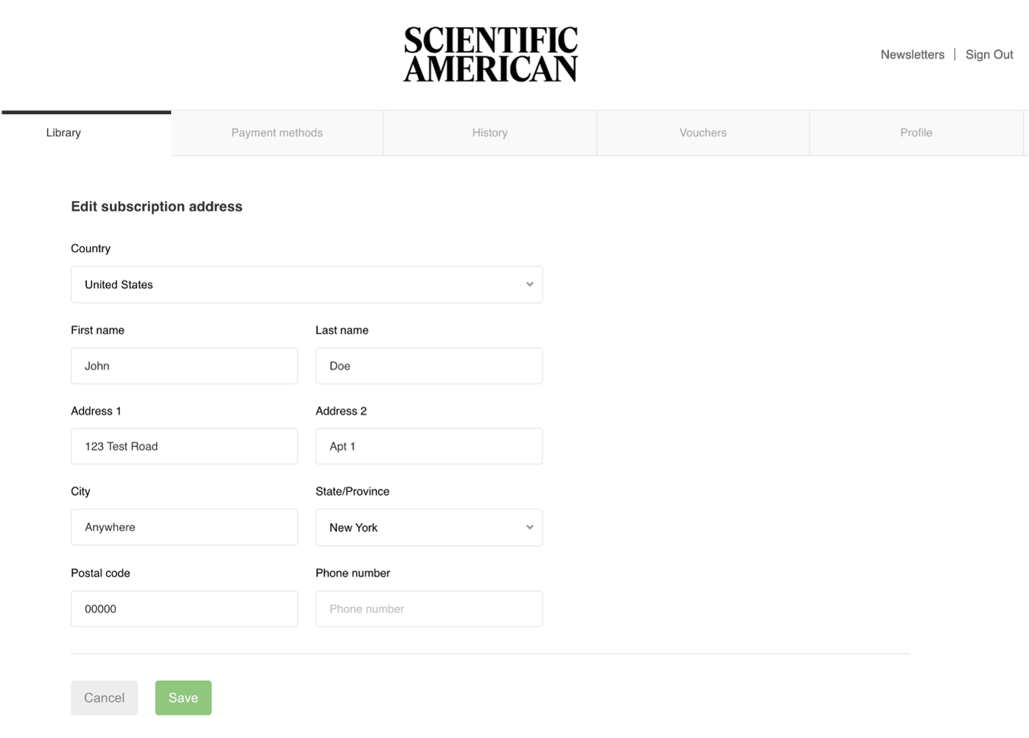
Task: Click the Address 1 field with 123 Test Road
Action: (184, 446)
